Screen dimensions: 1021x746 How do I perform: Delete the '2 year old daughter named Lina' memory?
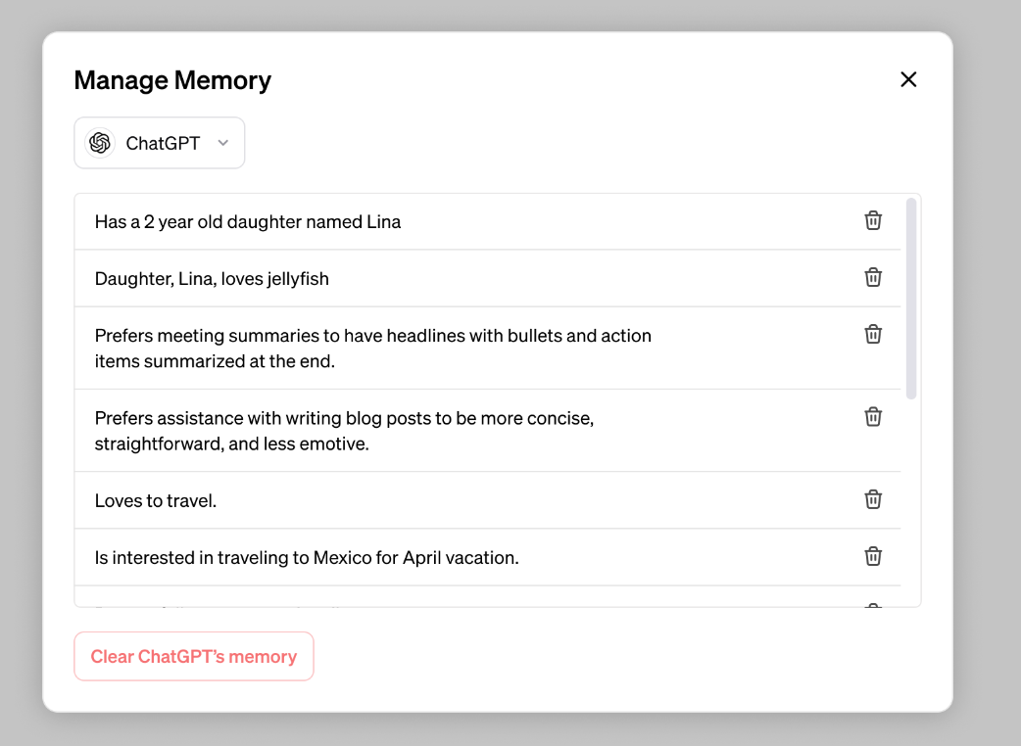coord(873,220)
